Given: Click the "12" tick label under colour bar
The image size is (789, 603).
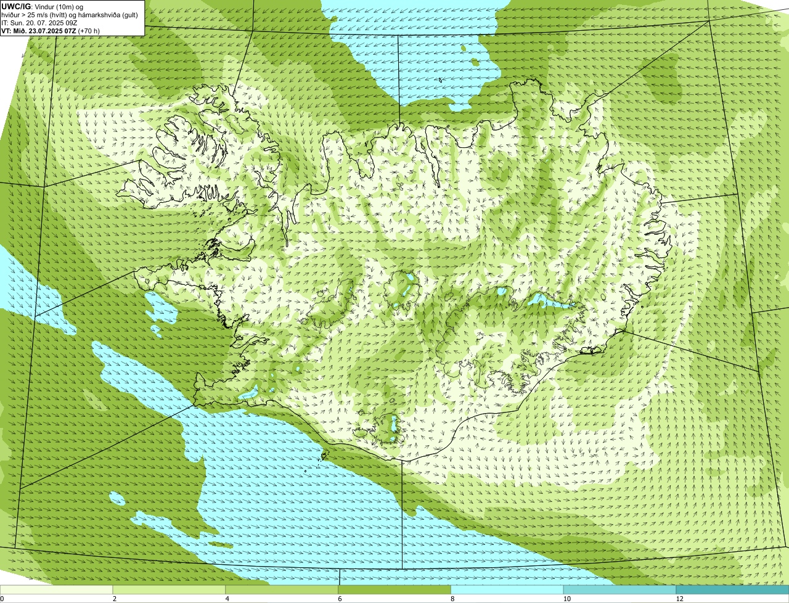Looking at the screenshot, I should pyautogui.click(x=679, y=599).
